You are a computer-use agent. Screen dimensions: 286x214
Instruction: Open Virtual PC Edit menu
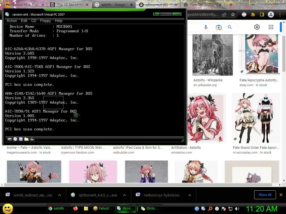coord(24,21)
